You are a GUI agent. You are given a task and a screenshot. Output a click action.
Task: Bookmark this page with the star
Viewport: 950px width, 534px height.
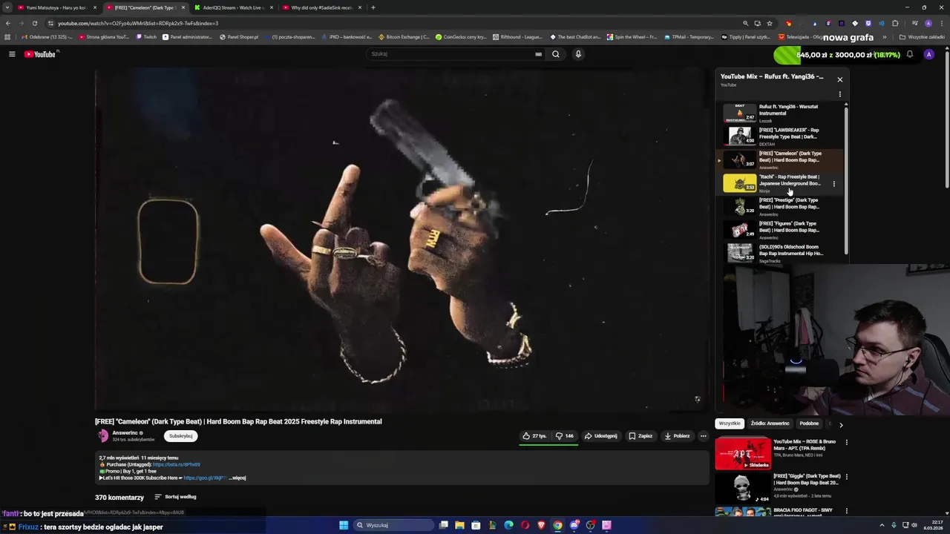(x=770, y=23)
